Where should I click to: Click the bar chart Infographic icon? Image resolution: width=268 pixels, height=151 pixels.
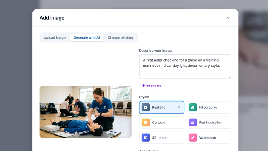pyautogui.click(x=193, y=107)
